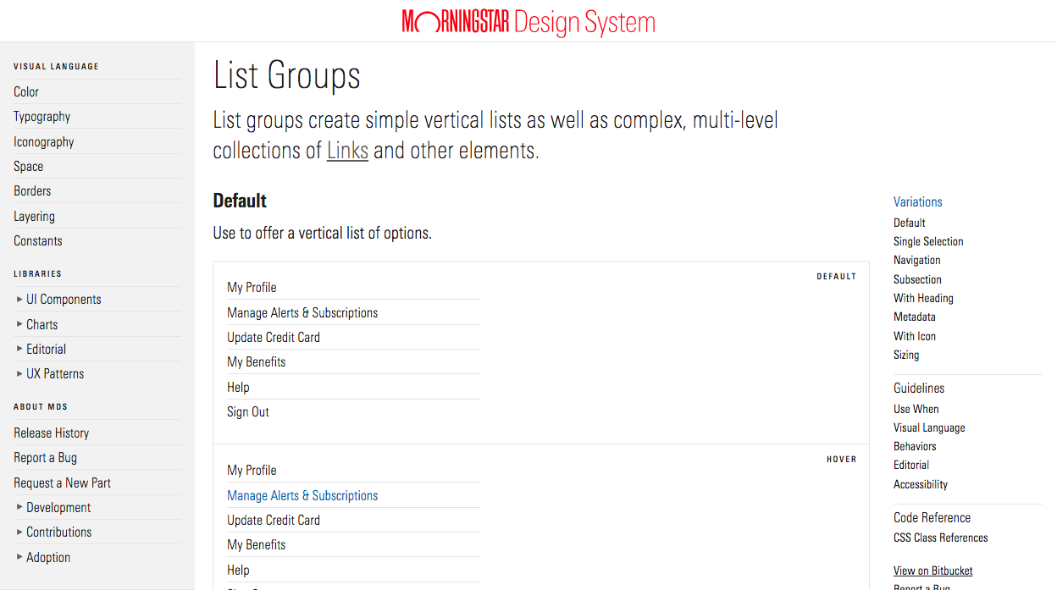Click the List Groups page title
The width and height of the screenshot is (1057, 590).
pyautogui.click(x=286, y=75)
